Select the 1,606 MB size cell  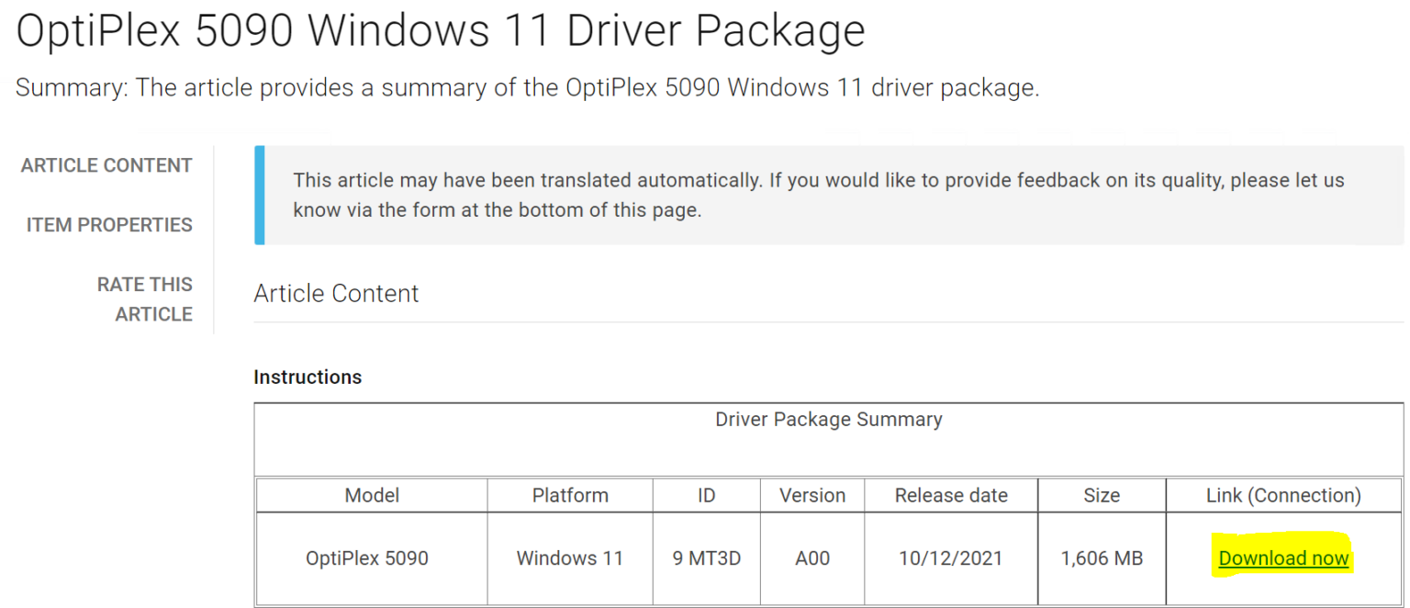pos(1102,557)
